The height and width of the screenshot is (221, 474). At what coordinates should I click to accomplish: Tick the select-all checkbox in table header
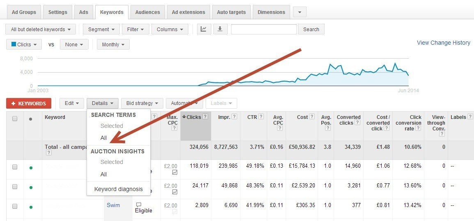pos(15,118)
